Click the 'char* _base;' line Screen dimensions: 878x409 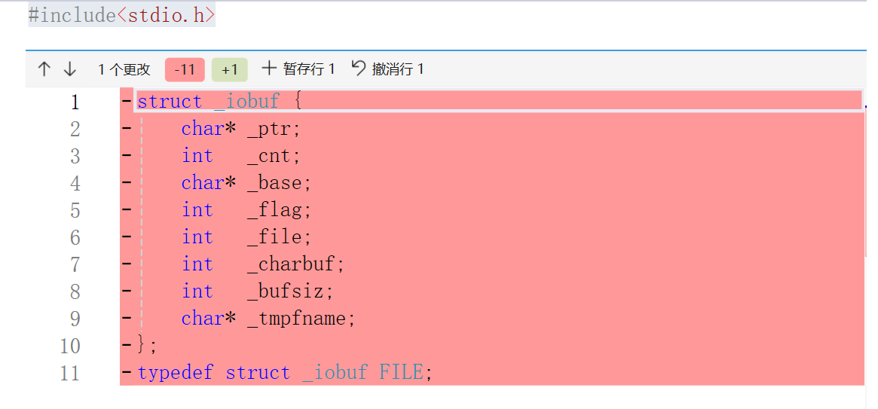click(246, 183)
